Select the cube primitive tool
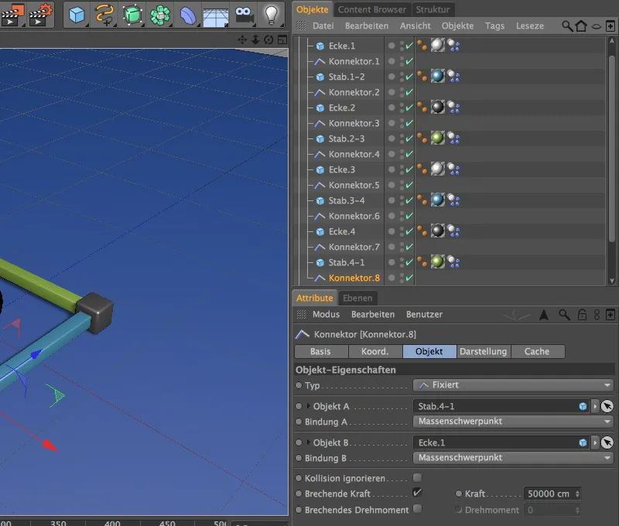 (77, 15)
